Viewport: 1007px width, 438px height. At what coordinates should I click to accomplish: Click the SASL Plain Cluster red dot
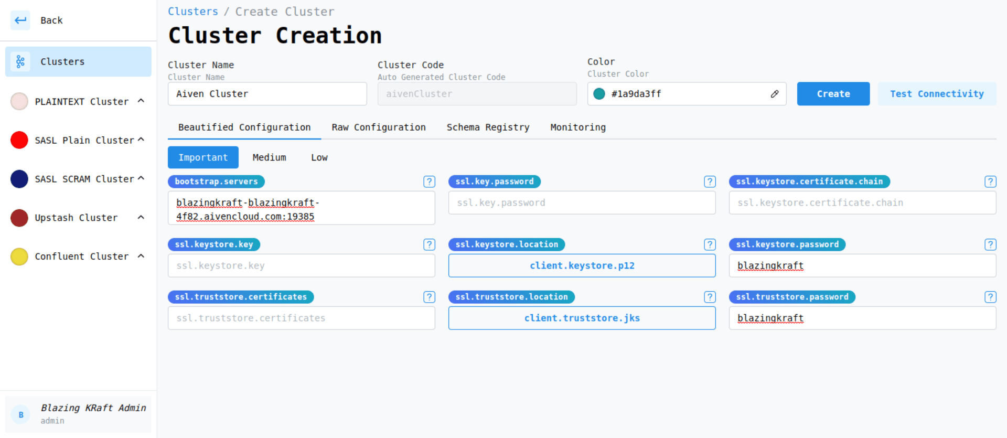pyautogui.click(x=19, y=140)
